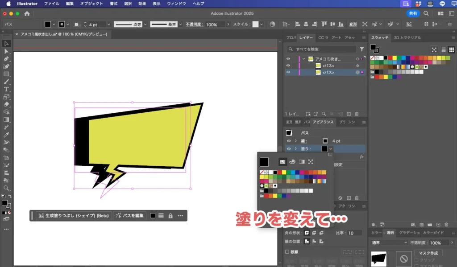Image resolution: width=457 pixels, height=267 pixels.
Task: Select the Pen tool
Action: click(x=6, y=59)
